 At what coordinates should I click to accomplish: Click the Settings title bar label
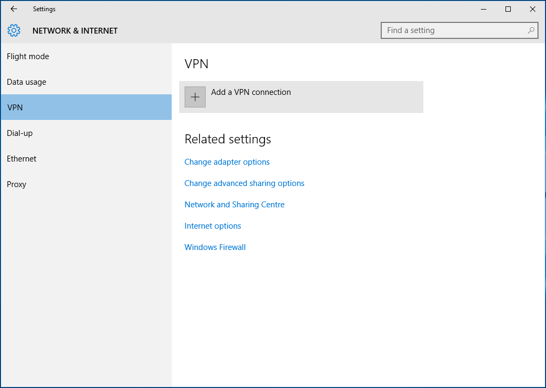coord(44,9)
